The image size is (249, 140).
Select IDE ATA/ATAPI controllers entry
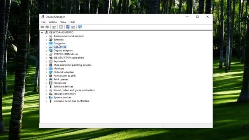pyautogui.click(x=68, y=58)
